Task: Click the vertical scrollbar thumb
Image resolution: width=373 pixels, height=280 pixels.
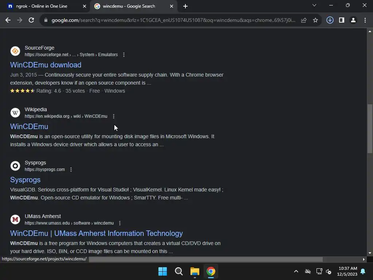Action: point(370,129)
